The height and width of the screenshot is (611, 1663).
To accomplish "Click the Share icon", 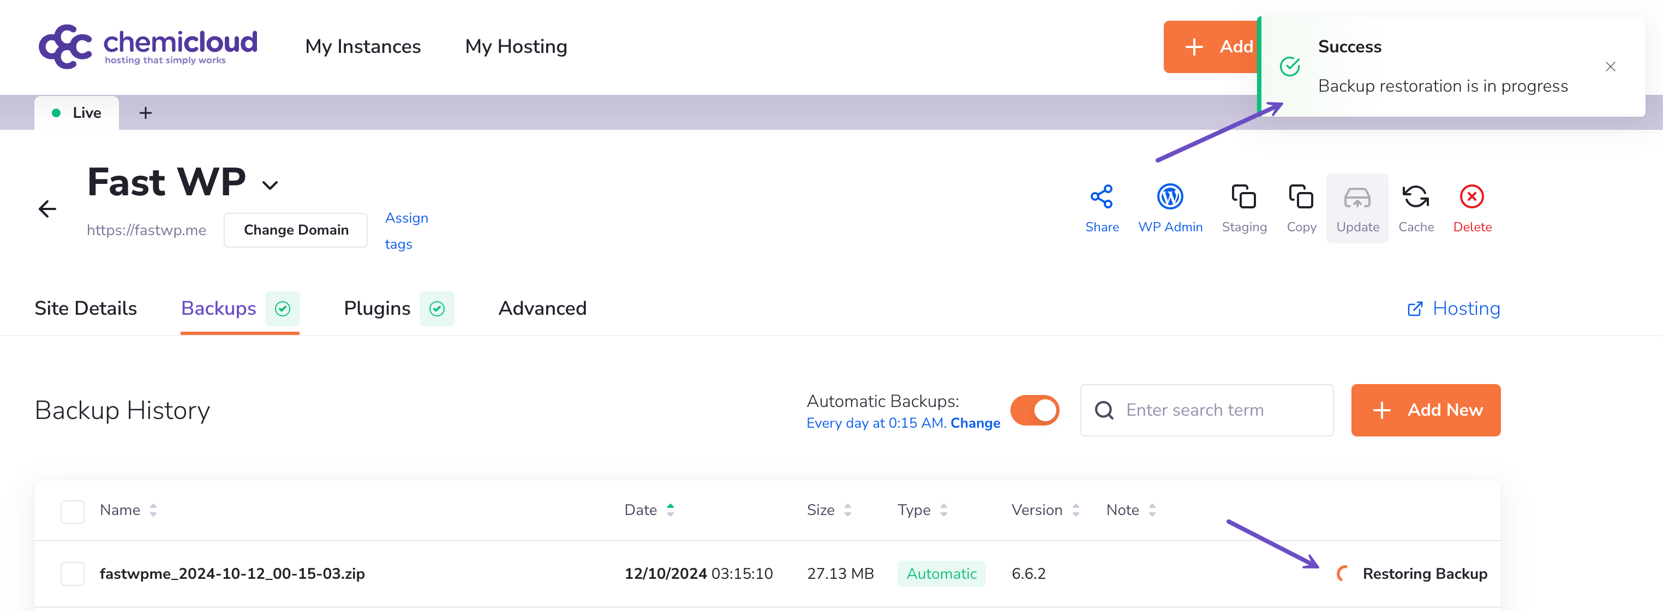I will 1102,197.
